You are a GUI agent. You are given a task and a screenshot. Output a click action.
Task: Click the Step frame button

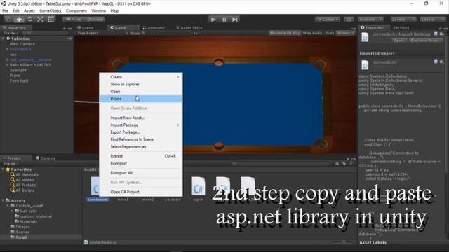[235, 19]
